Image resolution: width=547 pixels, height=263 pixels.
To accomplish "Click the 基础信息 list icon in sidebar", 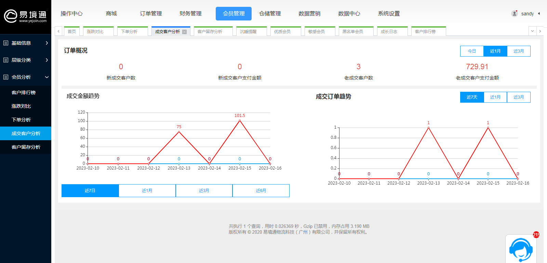I will 6,43.
